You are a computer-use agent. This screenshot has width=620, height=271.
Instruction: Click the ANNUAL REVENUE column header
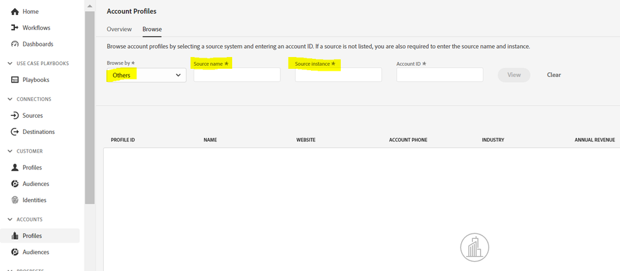595,140
